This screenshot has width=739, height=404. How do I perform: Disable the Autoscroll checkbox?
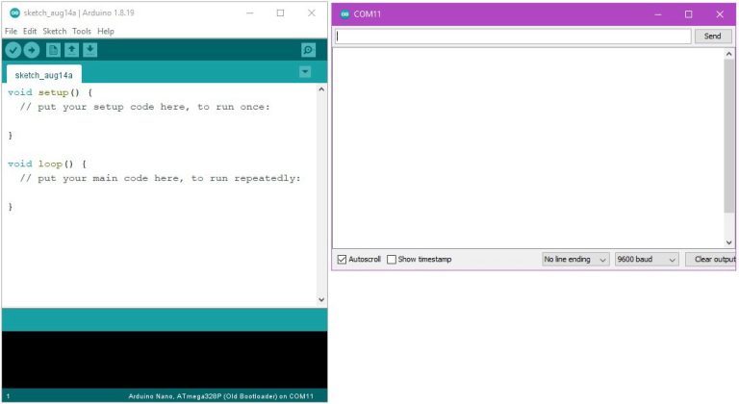click(342, 260)
